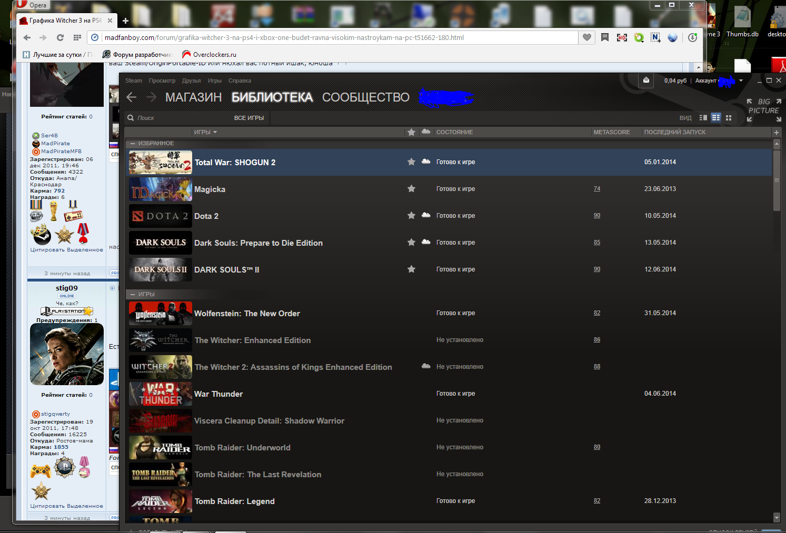Screen dimensions: 786x533
Task: Open the ИГРЫ column dropdown
Action: click(x=205, y=132)
